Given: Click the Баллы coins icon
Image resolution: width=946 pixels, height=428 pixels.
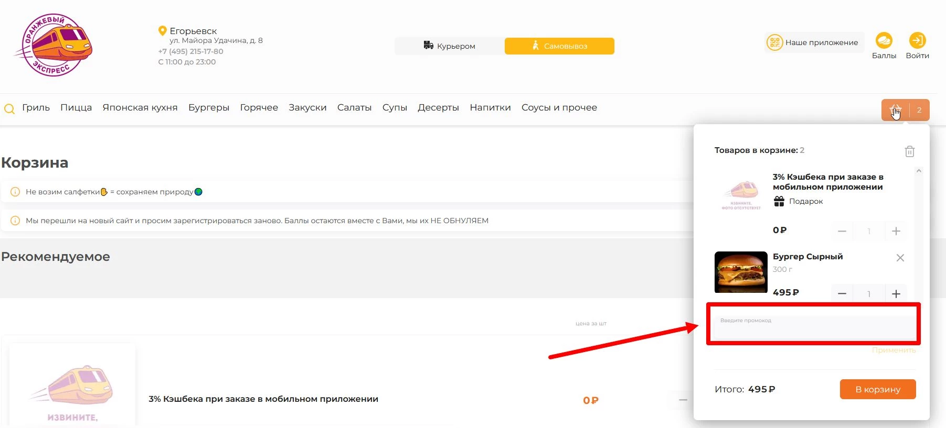Looking at the screenshot, I should pos(884,40).
